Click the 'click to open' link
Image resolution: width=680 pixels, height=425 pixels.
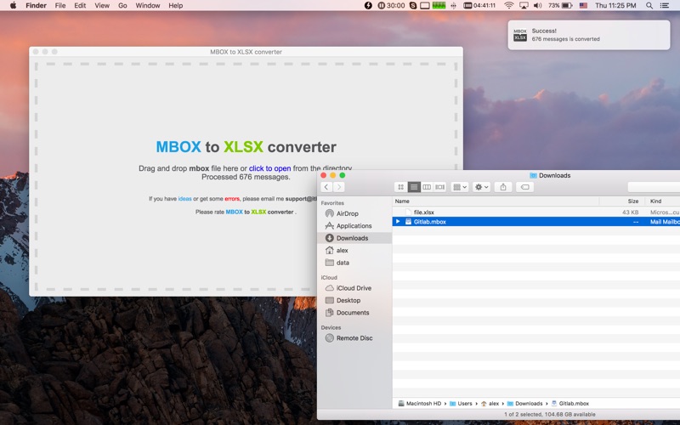tap(269, 168)
